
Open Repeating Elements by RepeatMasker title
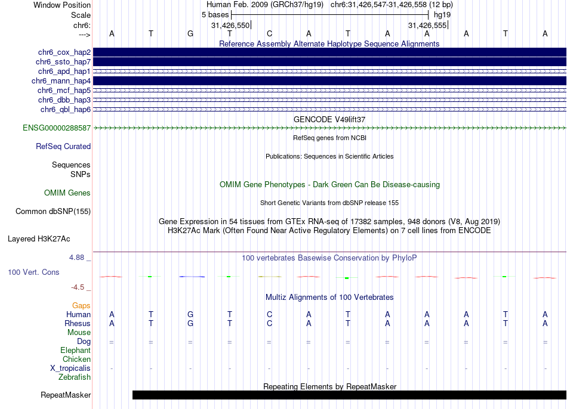point(330,386)
